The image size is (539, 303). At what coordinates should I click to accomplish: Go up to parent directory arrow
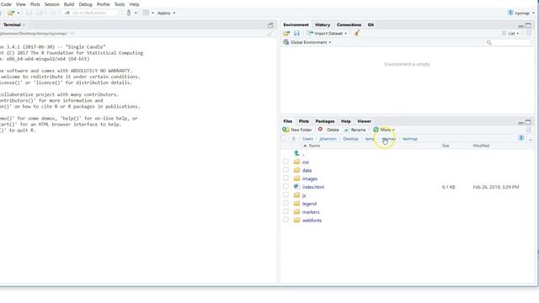click(x=296, y=153)
